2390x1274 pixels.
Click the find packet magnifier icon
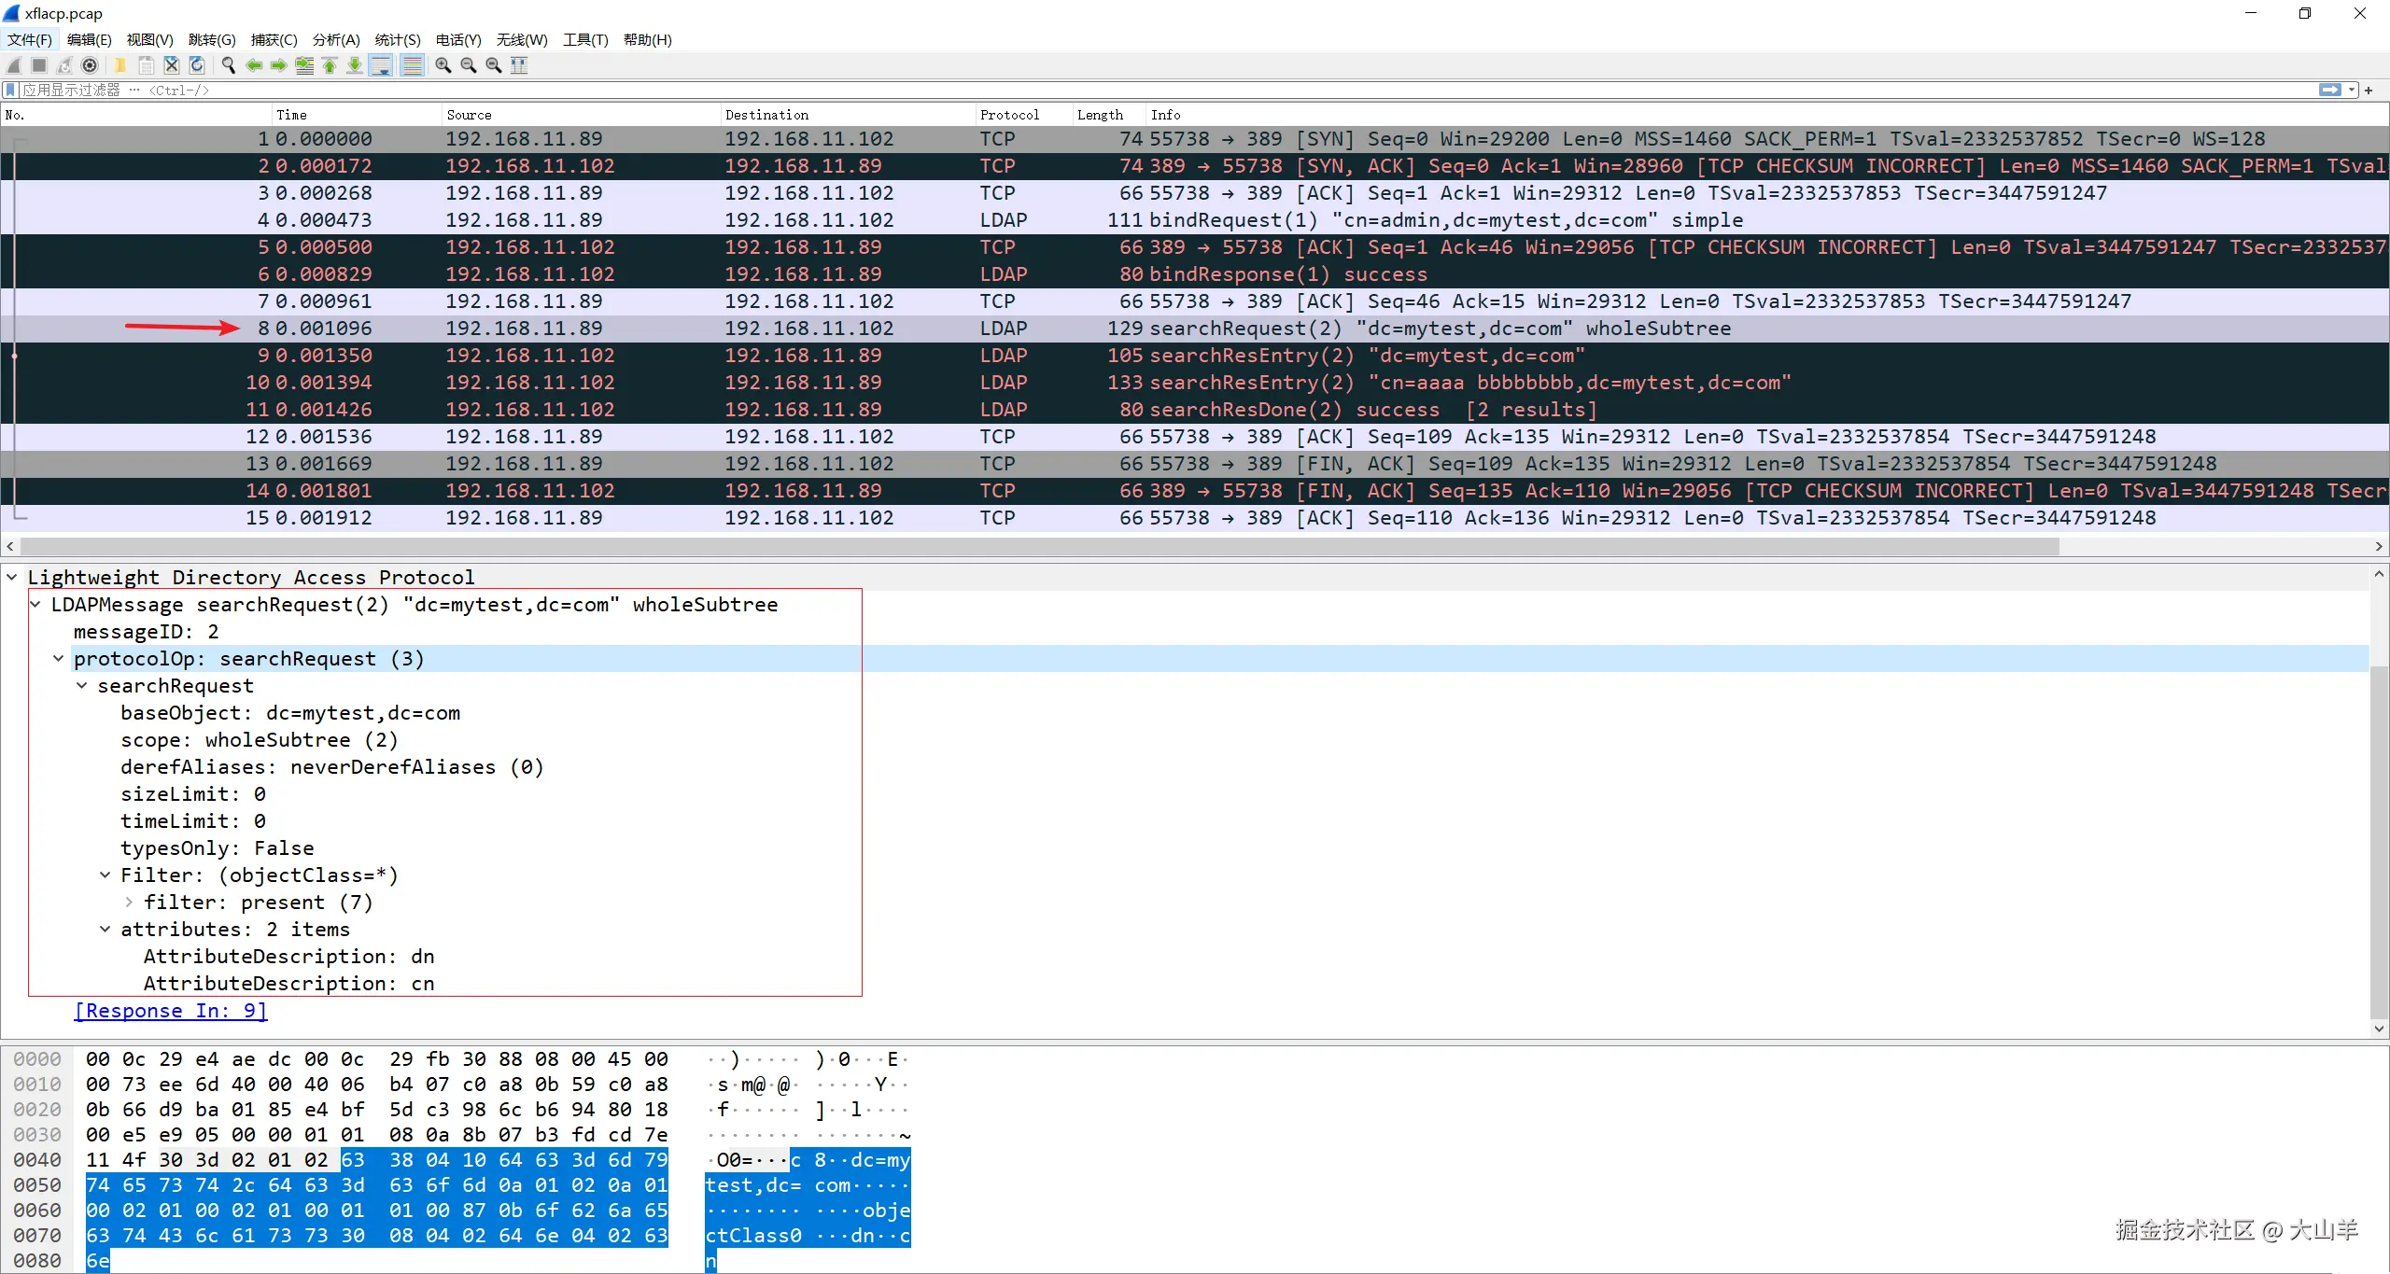pyautogui.click(x=228, y=65)
